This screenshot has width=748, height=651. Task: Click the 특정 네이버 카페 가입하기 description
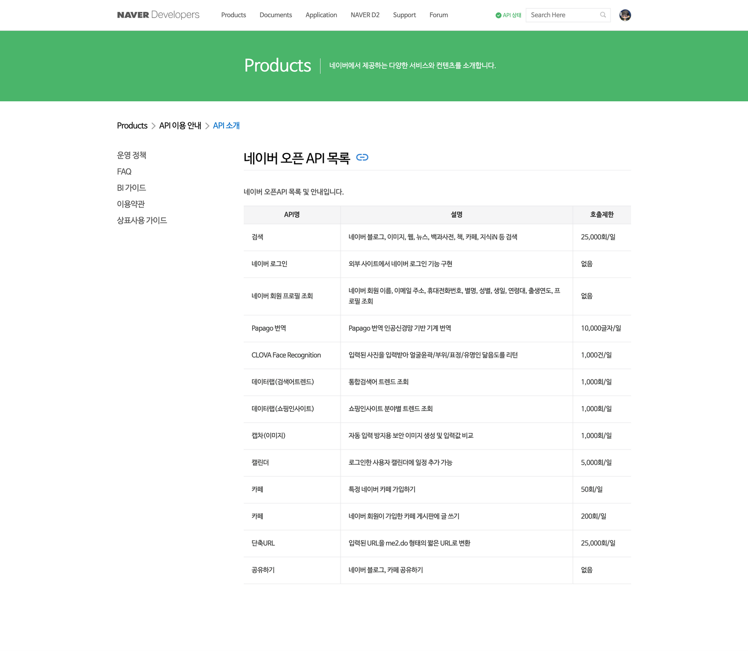click(382, 489)
